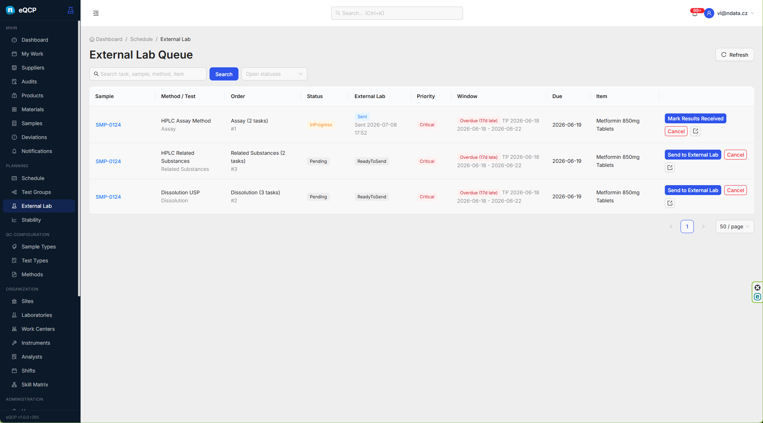
Task: Click the Sites bank icon
Action: tap(14, 301)
